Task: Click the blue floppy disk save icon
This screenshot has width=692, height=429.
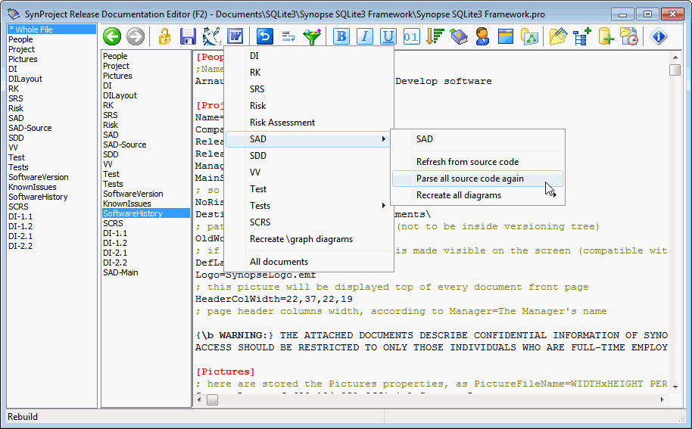Action: click(188, 36)
